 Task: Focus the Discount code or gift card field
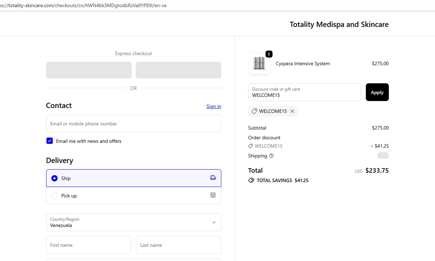[304, 92]
